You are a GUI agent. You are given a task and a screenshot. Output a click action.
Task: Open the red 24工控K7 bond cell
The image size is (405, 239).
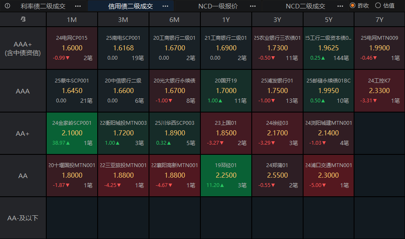380,91
